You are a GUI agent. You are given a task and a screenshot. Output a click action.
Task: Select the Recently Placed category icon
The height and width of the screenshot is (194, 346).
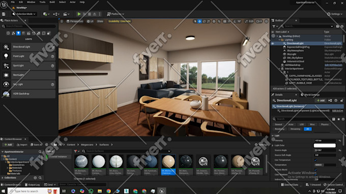pyautogui.click(x=8, y=33)
